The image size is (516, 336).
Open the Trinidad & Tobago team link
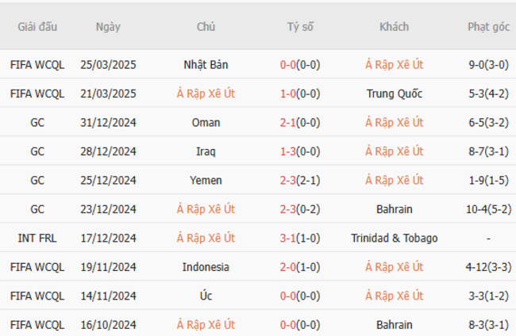pyautogui.click(x=395, y=238)
